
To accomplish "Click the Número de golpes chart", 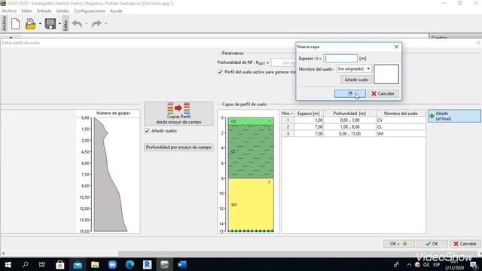I will coord(108,172).
